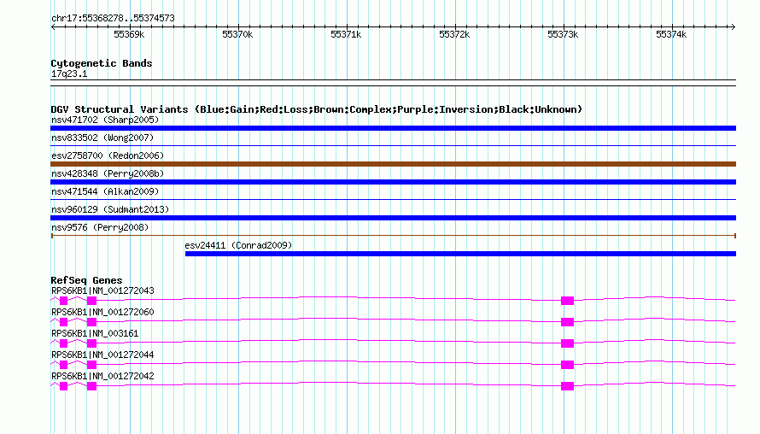
Task: Click the blue bar under nsv960129
Action: coord(393,218)
